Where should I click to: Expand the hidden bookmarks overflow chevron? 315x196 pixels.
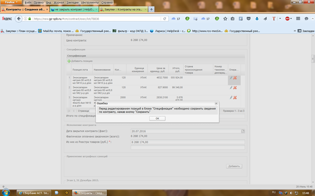tap(295, 31)
